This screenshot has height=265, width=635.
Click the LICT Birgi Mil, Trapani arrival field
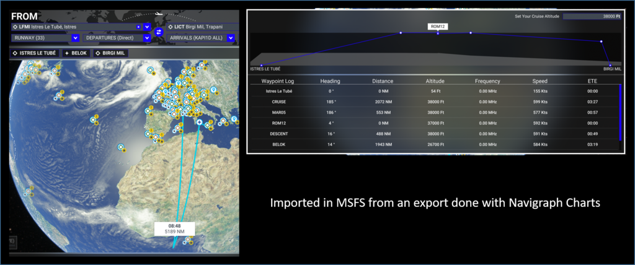point(202,27)
